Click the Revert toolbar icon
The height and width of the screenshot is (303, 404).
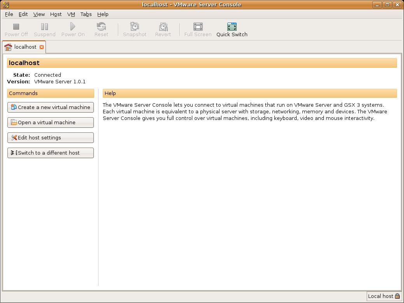tap(163, 26)
